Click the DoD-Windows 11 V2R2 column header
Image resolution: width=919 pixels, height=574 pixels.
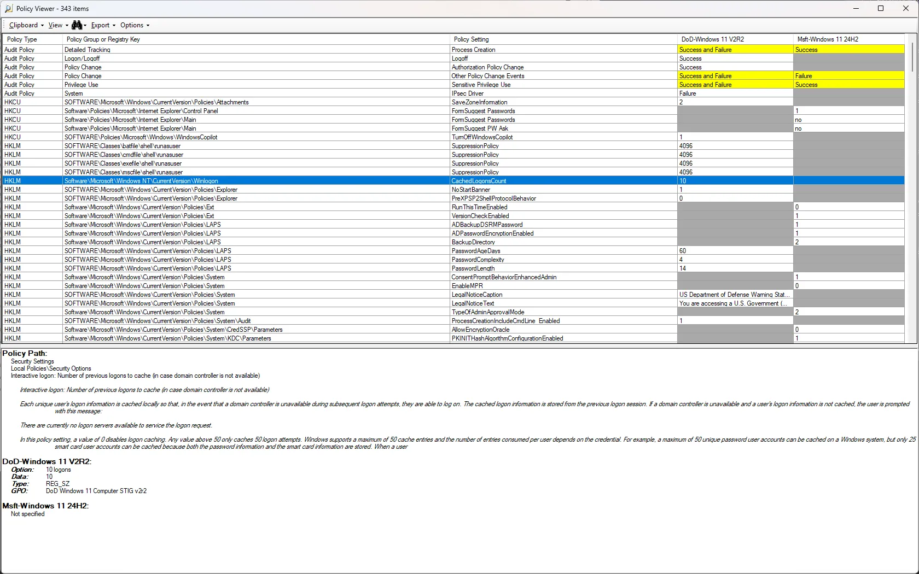(735, 39)
